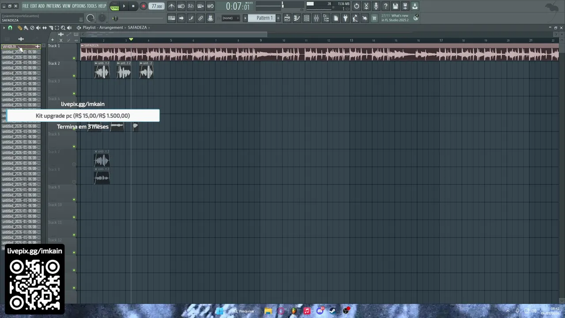Open FL Studio from Windows taskbar
The width and height of the screenshot is (565, 318).
(294, 311)
